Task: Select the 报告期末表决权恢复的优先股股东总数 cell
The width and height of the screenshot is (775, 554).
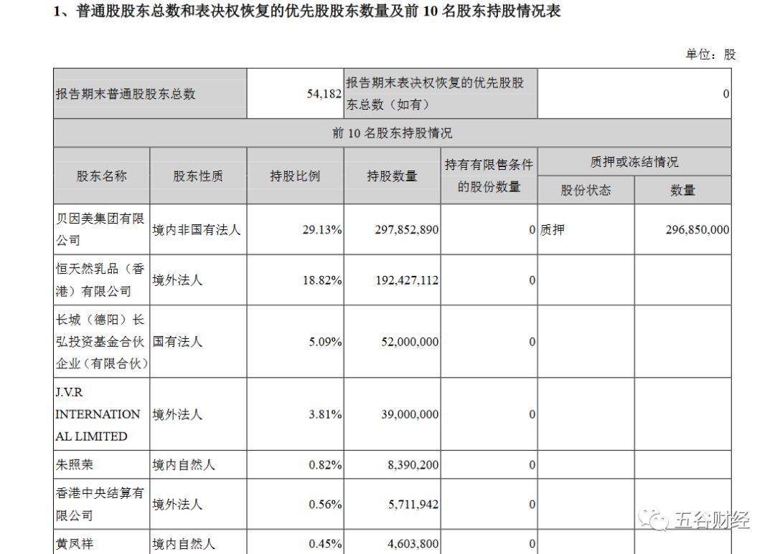Action: pyautogui.click(x=441, y=94)
